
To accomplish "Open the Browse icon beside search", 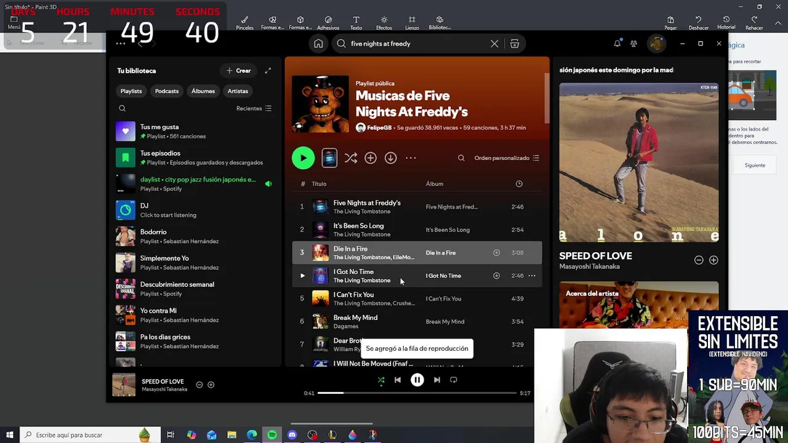I will tap(515, 44).
